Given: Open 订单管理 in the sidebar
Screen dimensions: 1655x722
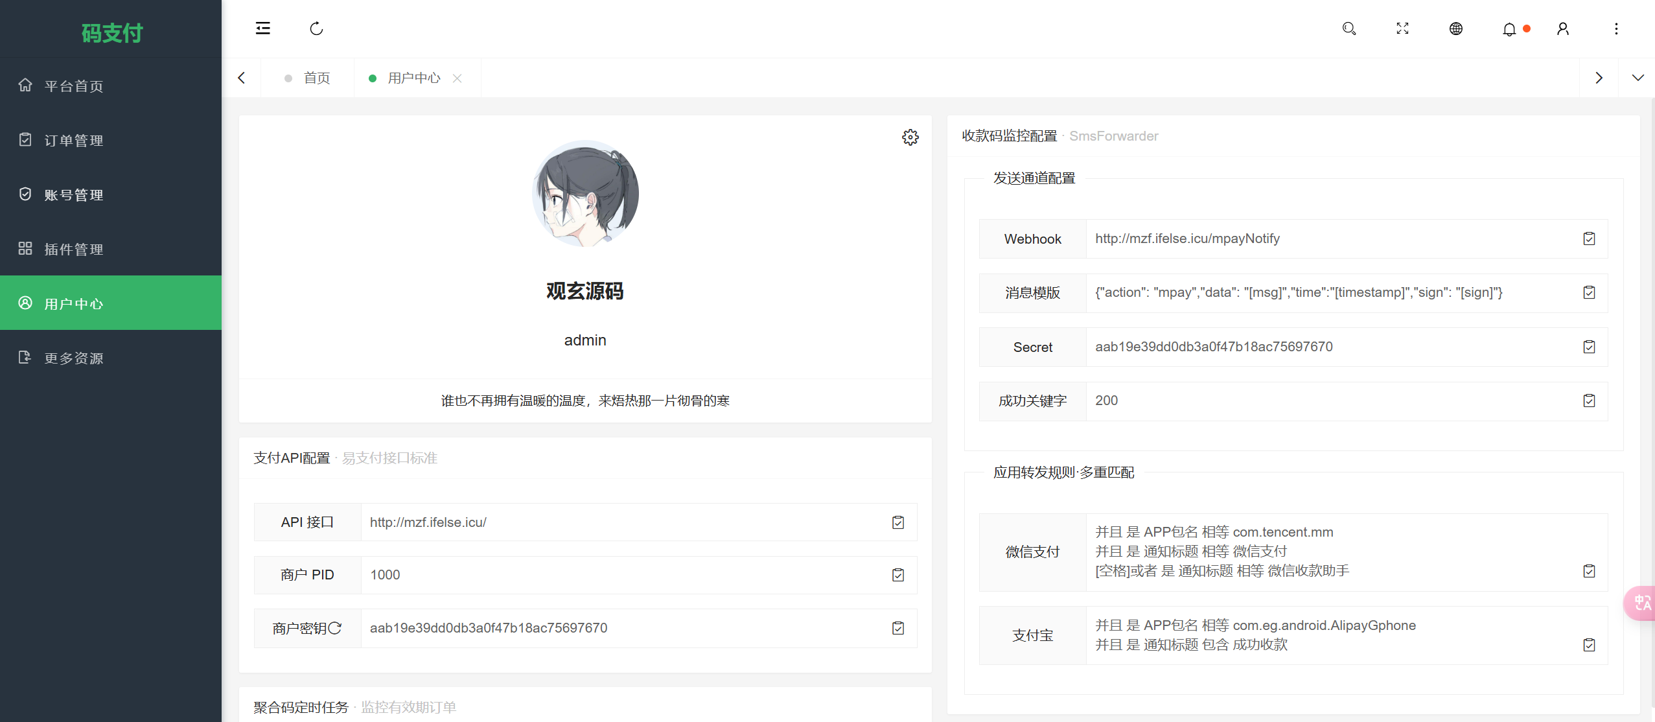Looking at the screenshot, I should click(x=73, y=140).
